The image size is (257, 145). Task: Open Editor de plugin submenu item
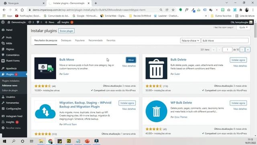[10, 90]
